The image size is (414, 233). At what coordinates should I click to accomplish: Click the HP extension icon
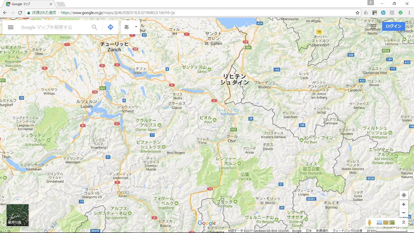(383, 13)
